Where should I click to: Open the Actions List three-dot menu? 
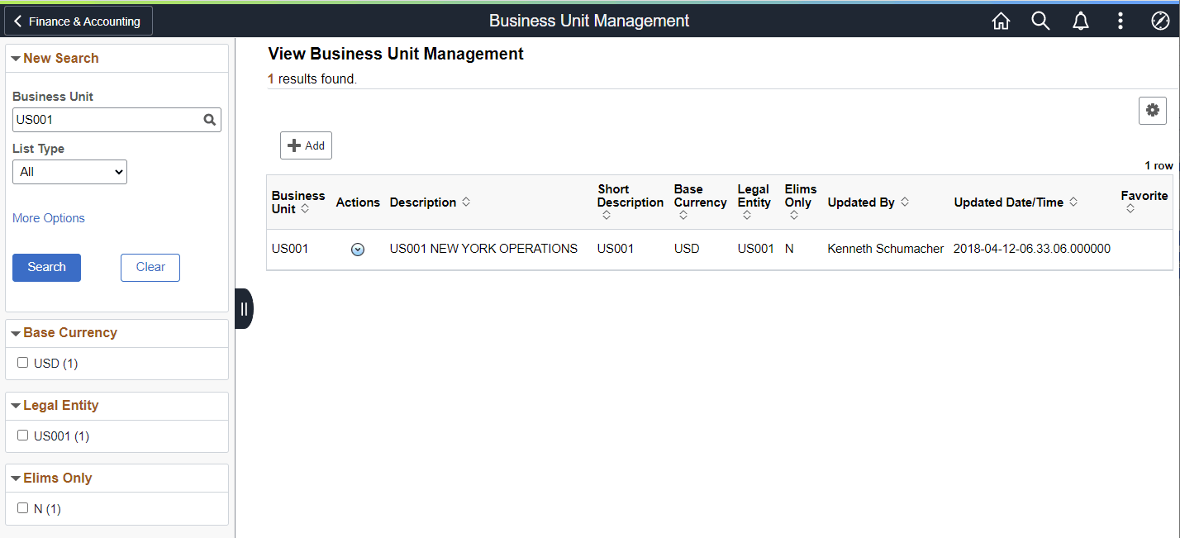pyautogui.click(x=1121, y=21)
